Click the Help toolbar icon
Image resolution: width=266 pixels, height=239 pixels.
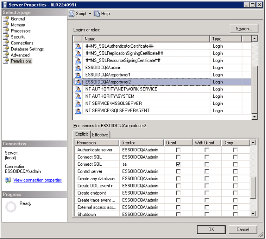tap(97, 14)
